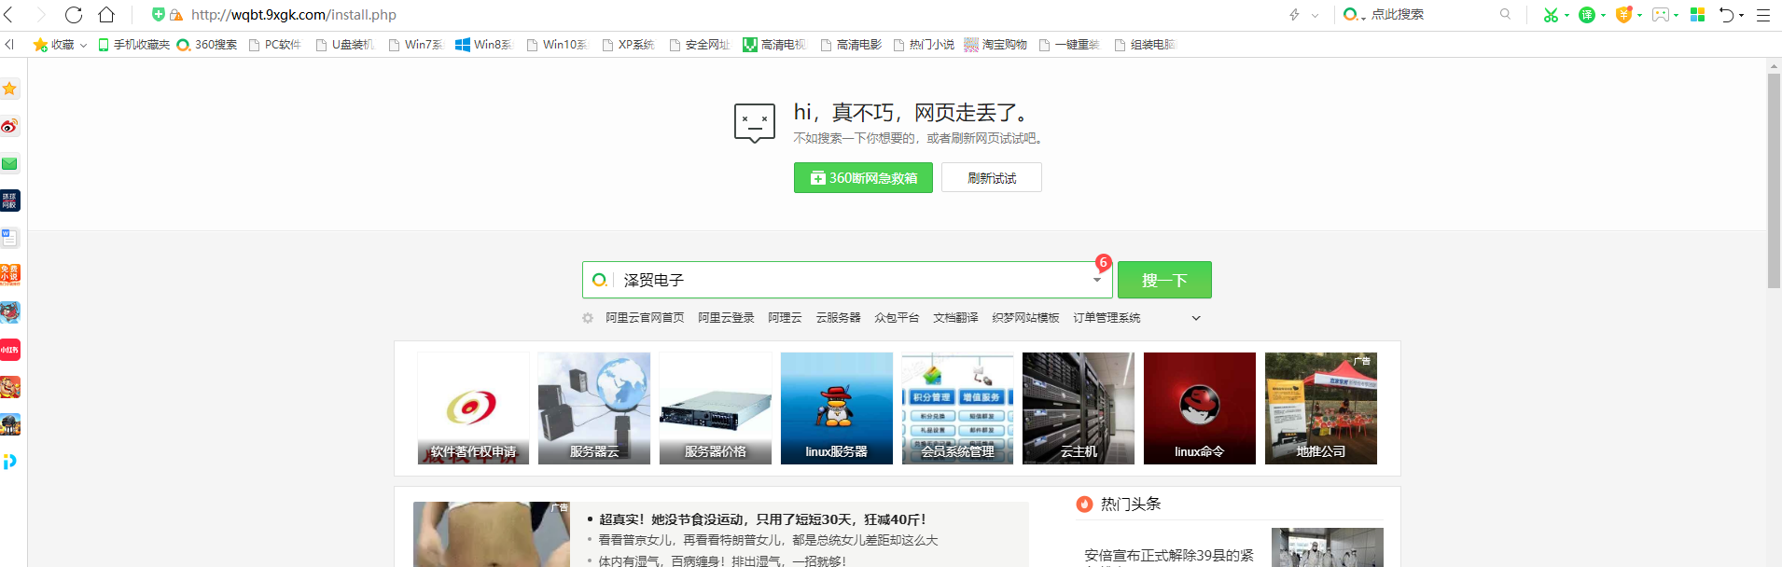Collapse the sidebar with the arrow-bar icon

[x=9, y=44]
